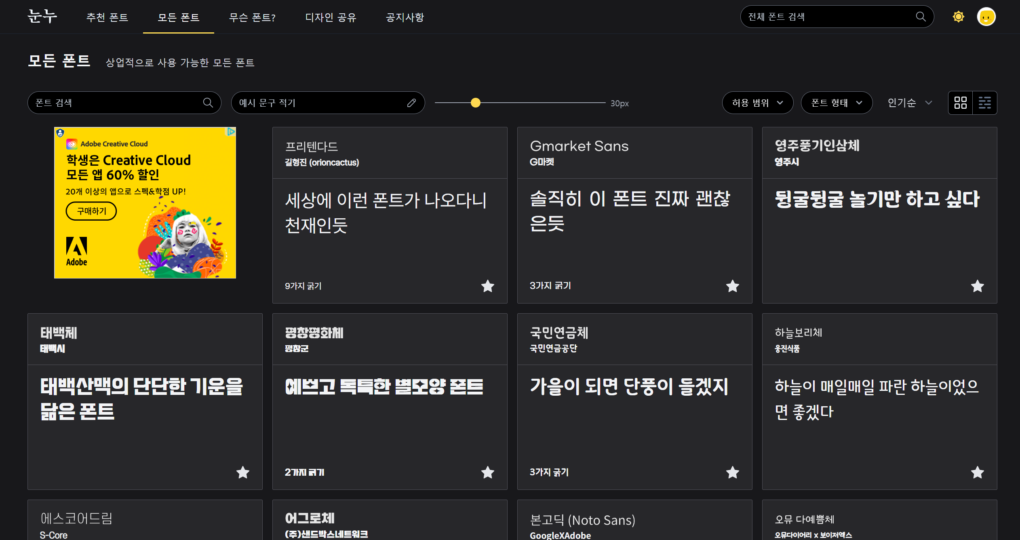Select the 모든 폰트 tab
This screenshot has width=1020, height=540.
pos(178,17)
